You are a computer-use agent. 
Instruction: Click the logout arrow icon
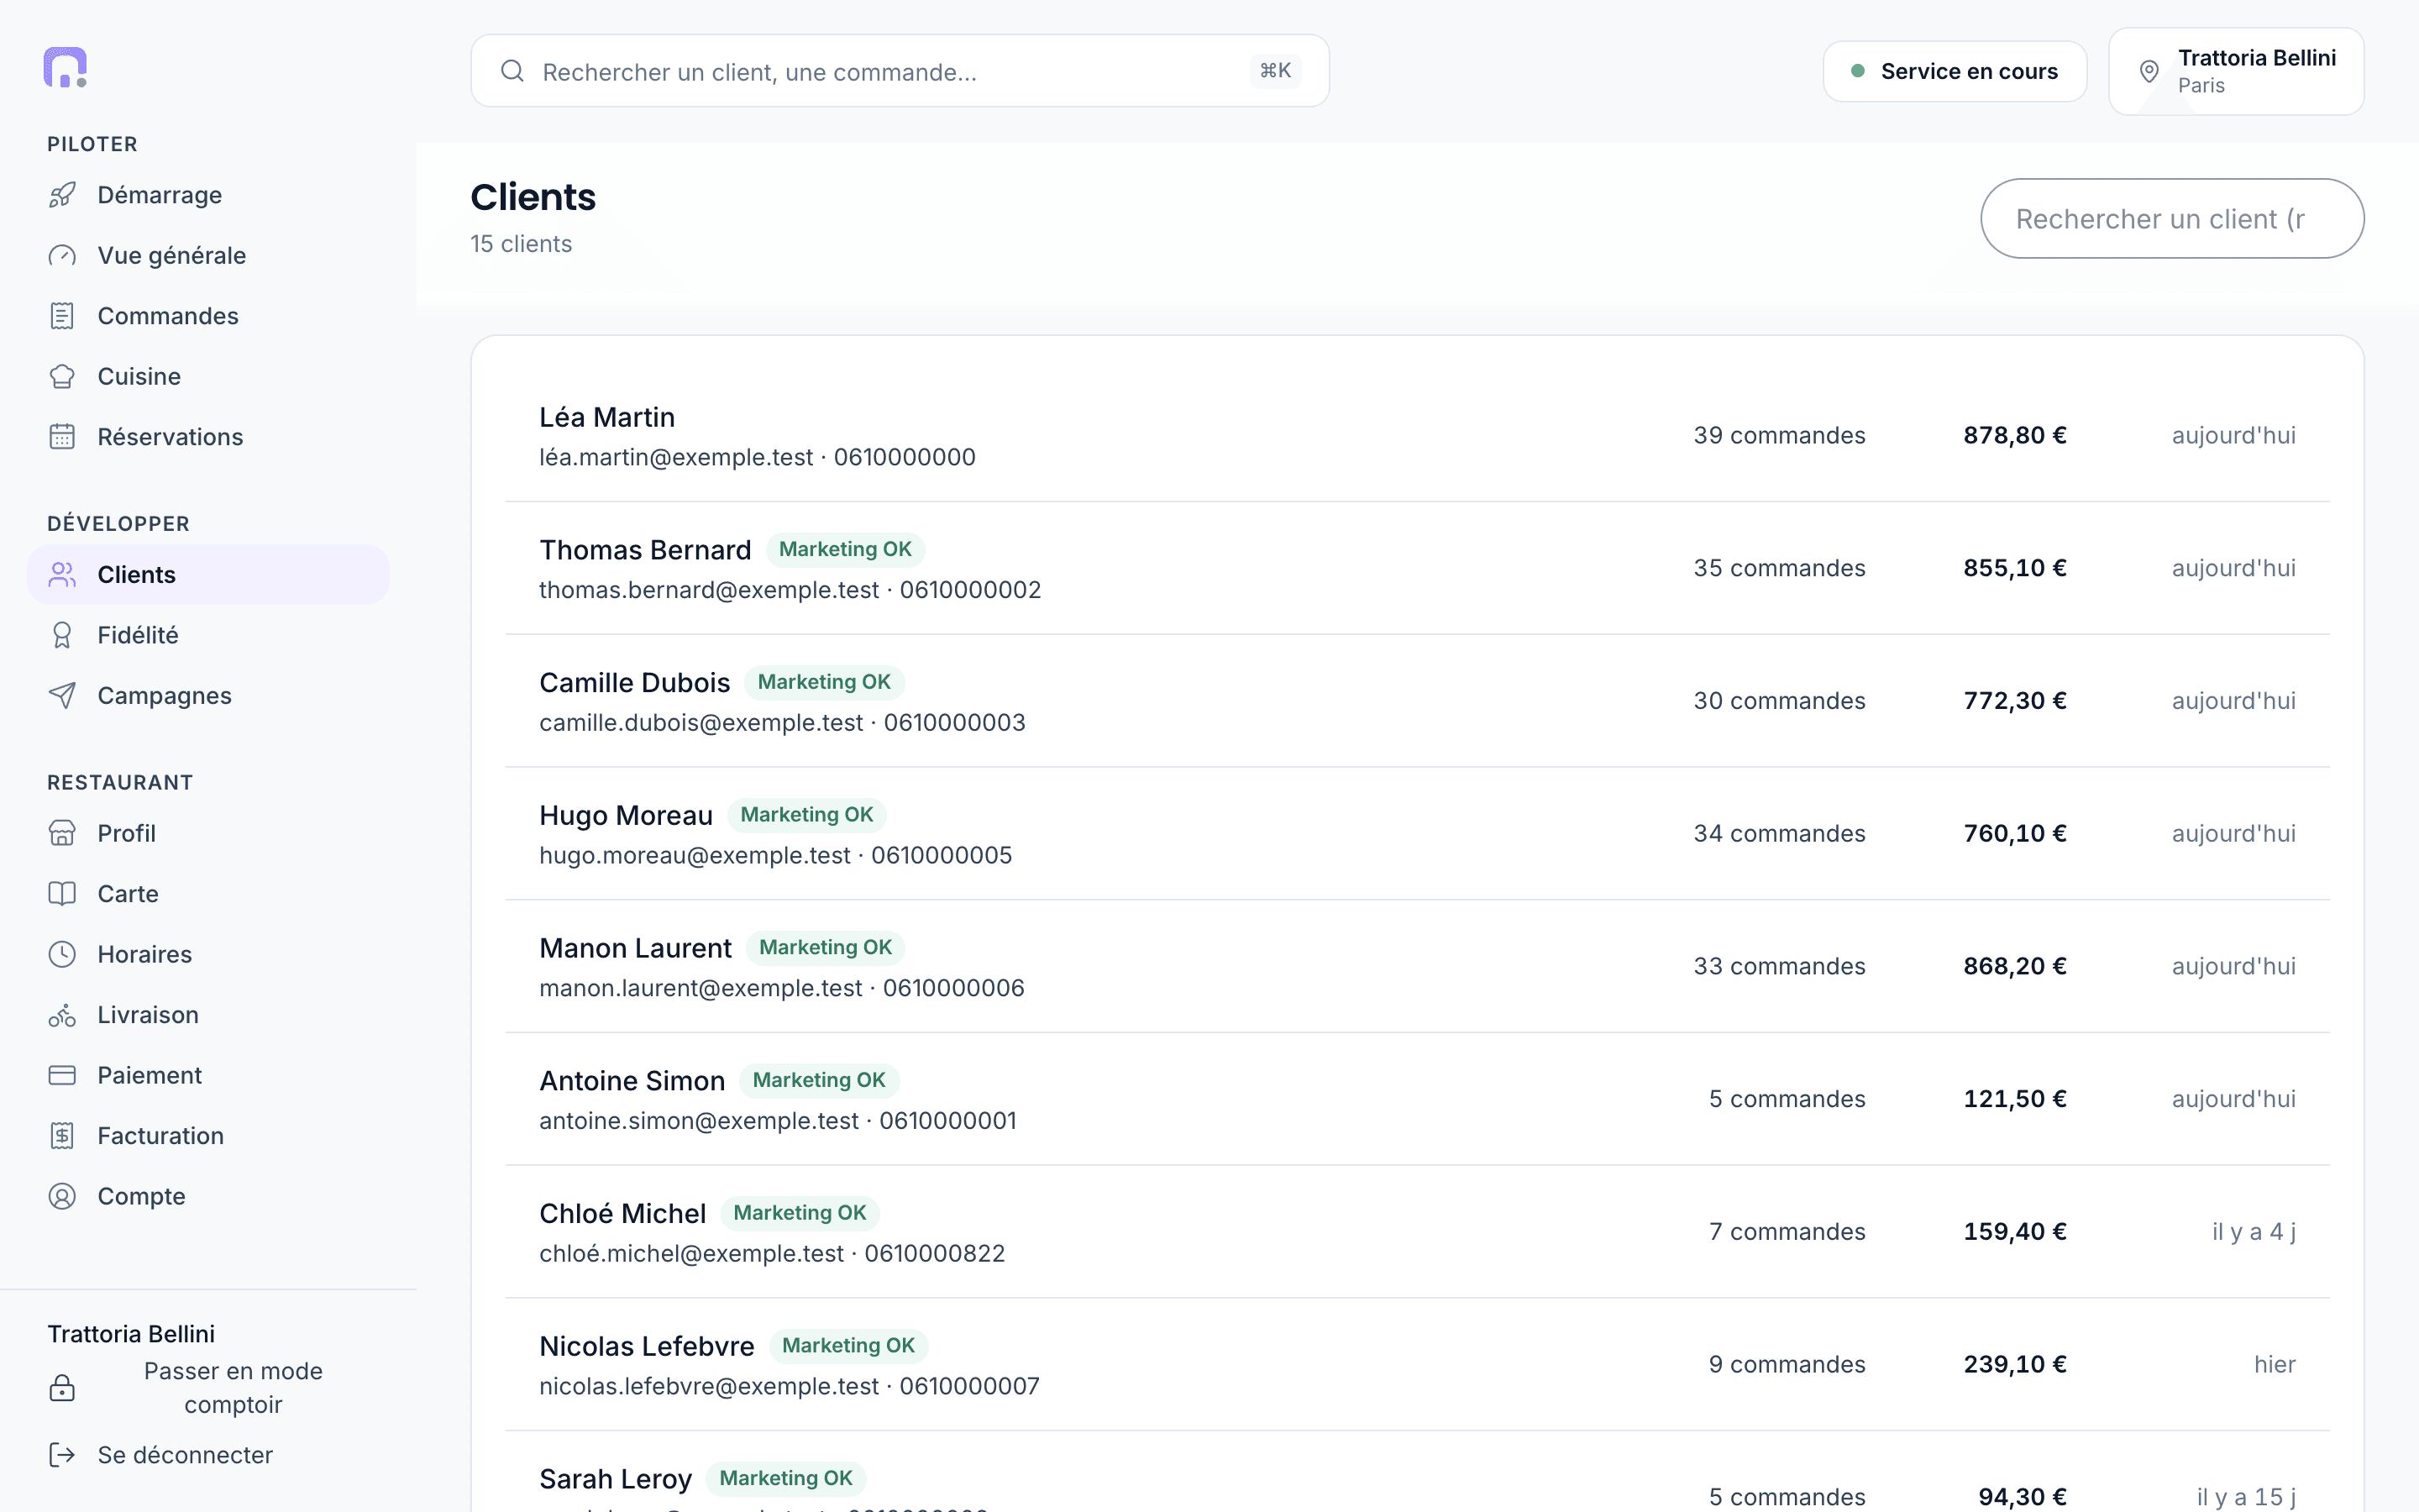click(x=62, y=1455)
